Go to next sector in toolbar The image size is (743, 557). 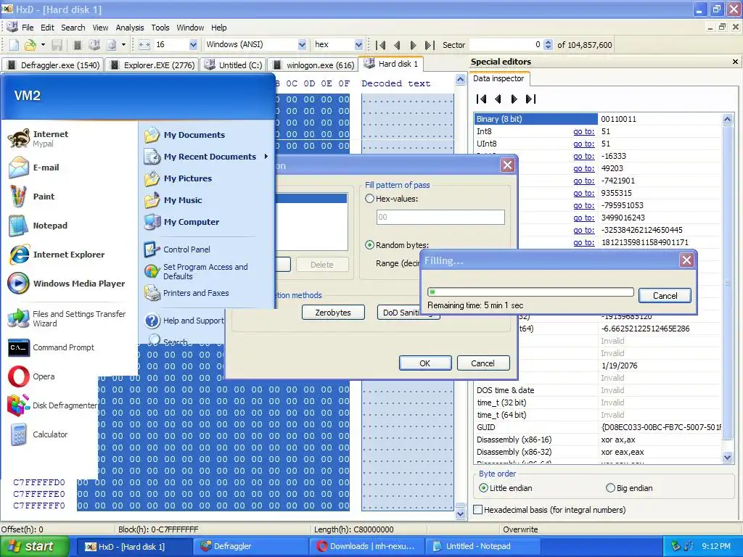tap(413, 45)
